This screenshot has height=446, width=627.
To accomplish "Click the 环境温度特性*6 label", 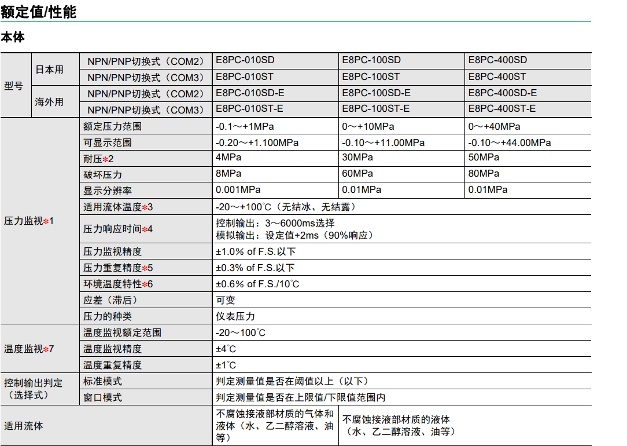I will point(118,284).
